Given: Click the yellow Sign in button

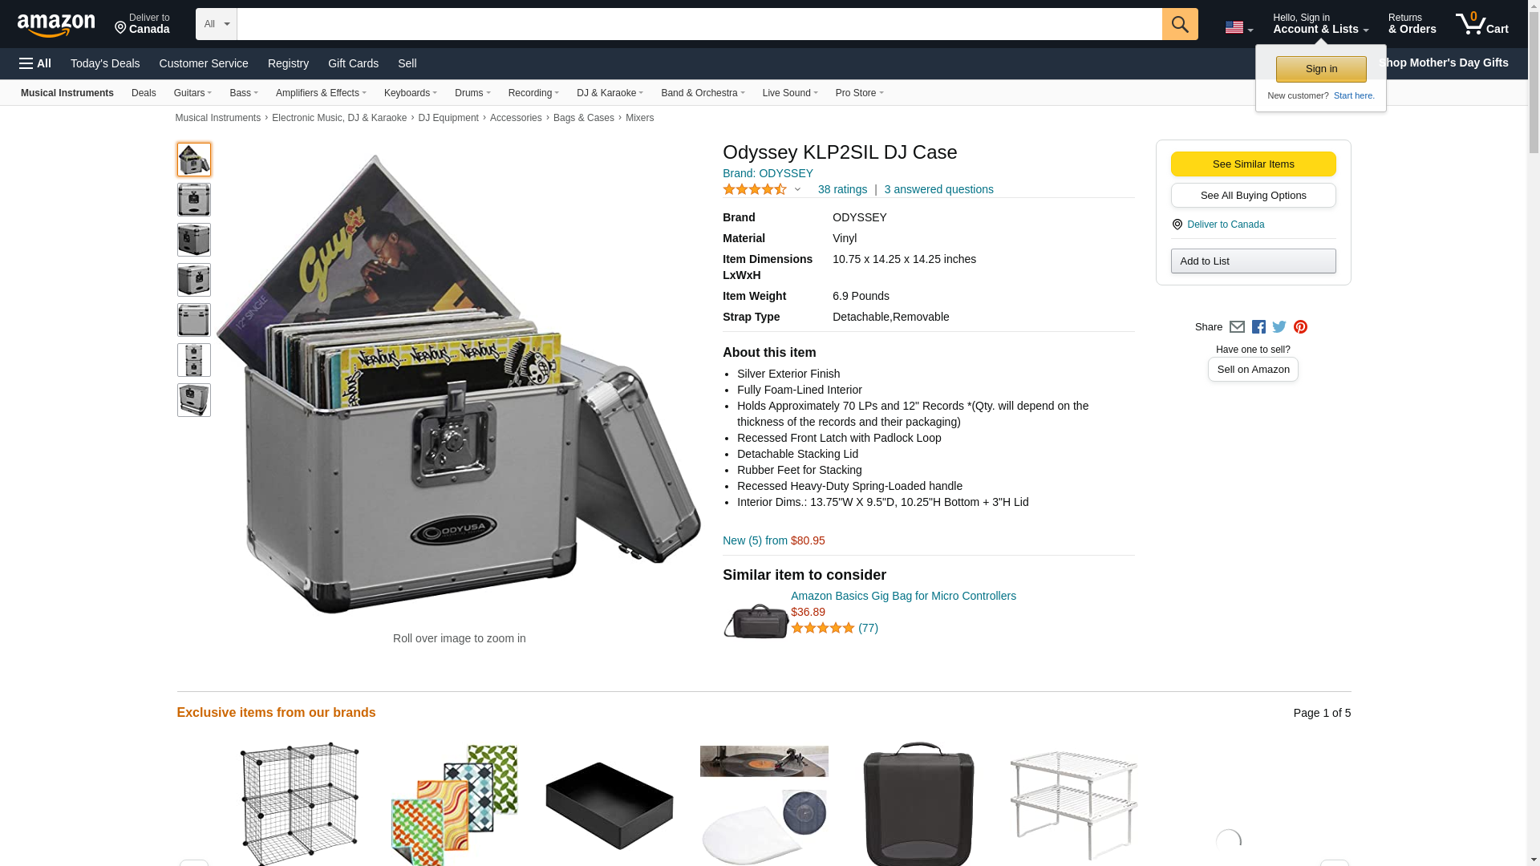Looking at the screenshot, I should coord(1321,69).
